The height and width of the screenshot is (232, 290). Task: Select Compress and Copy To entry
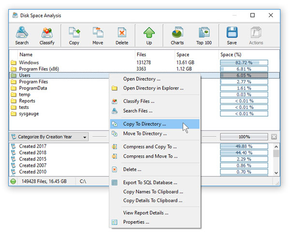[155, 147]
